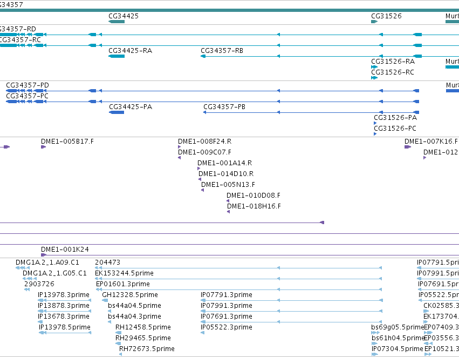This screenshot has height=357, width=459.
Task: Click the IP13978.3prime EST label
Action: [64, 295]
